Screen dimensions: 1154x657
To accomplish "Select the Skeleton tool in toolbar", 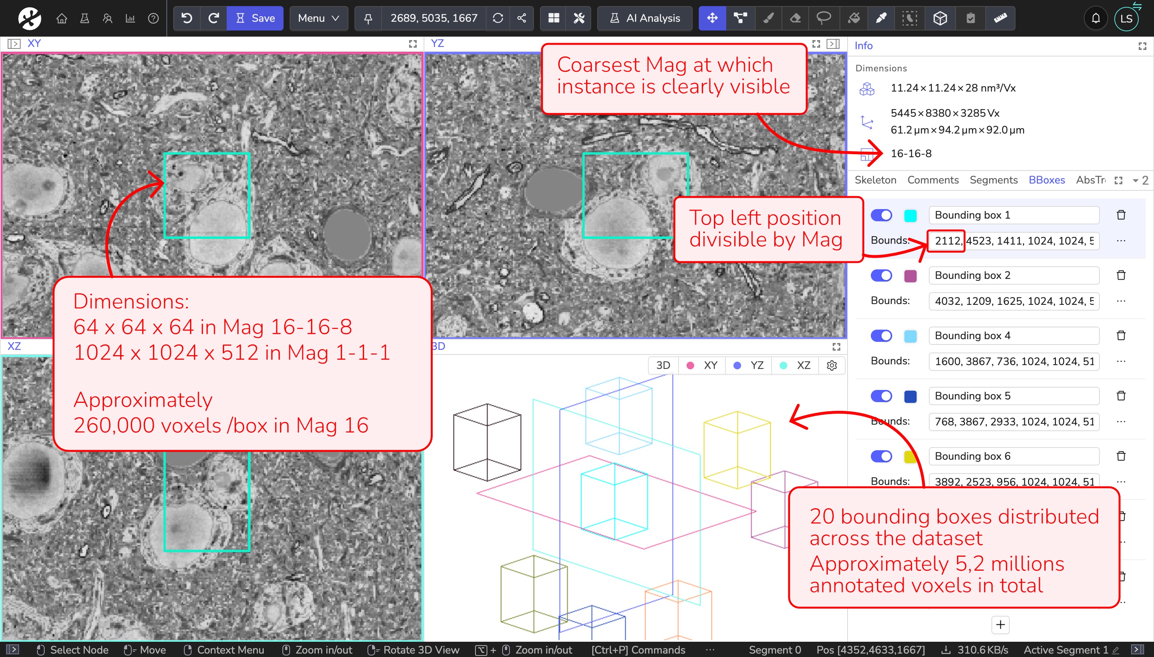I will click(740, 18).
